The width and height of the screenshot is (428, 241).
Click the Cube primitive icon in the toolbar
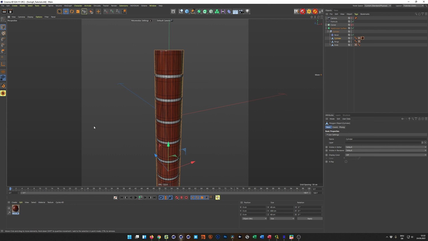coord(187,11)
